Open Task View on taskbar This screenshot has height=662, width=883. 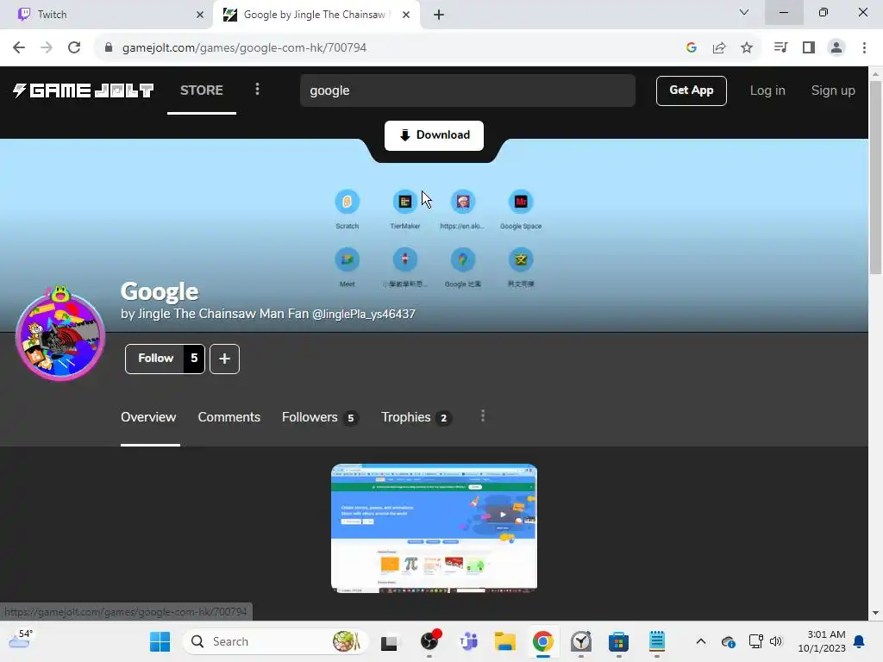click(389, 642)
